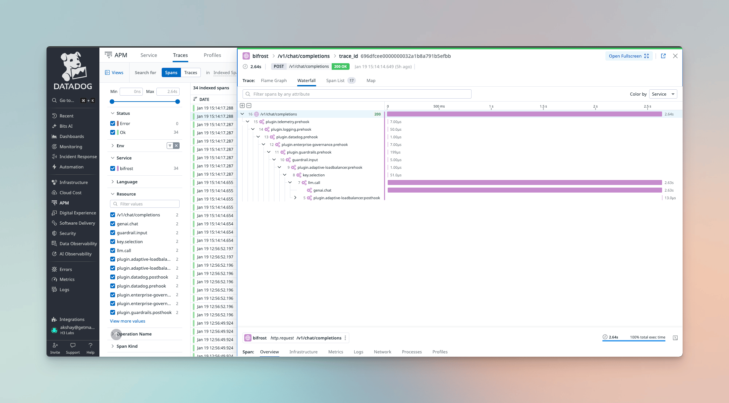Click span options three-dot menu

tap(345, 338)
